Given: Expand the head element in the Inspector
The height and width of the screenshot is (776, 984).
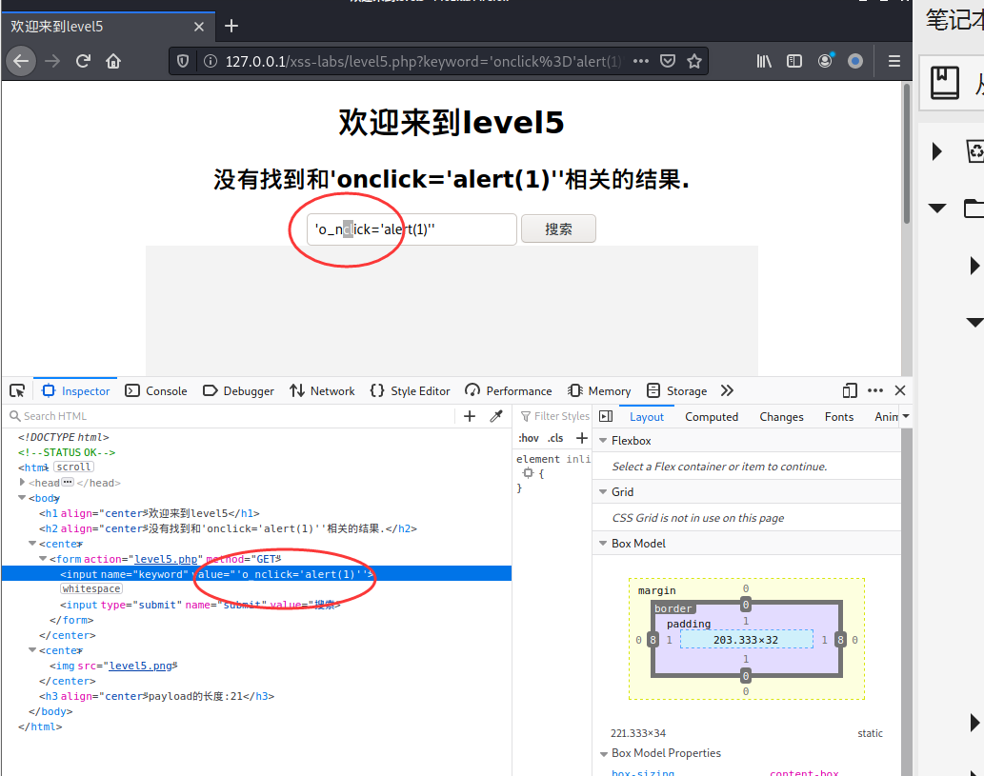Looking at the screenshot, I should 23,482.
